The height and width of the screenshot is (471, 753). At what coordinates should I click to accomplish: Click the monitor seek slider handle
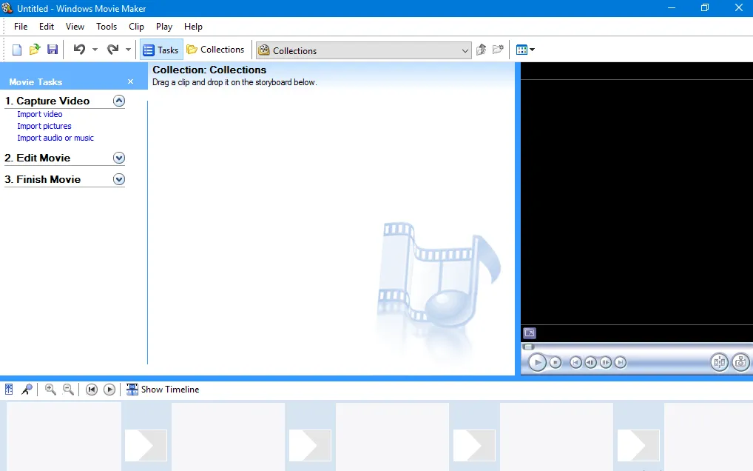click(x=530, y=346)
